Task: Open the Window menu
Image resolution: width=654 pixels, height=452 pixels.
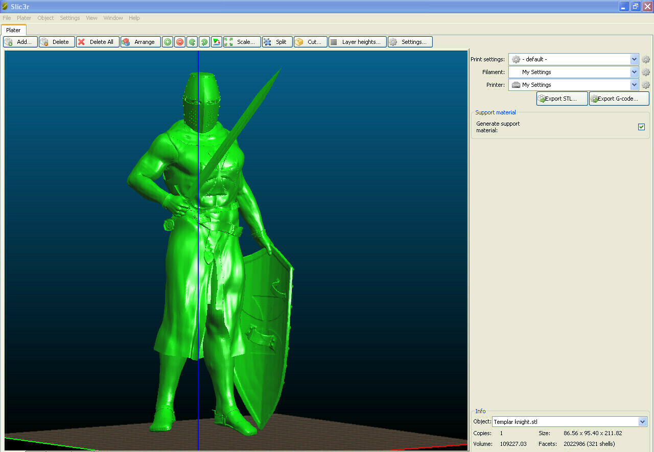Action: tap(113, 18)
